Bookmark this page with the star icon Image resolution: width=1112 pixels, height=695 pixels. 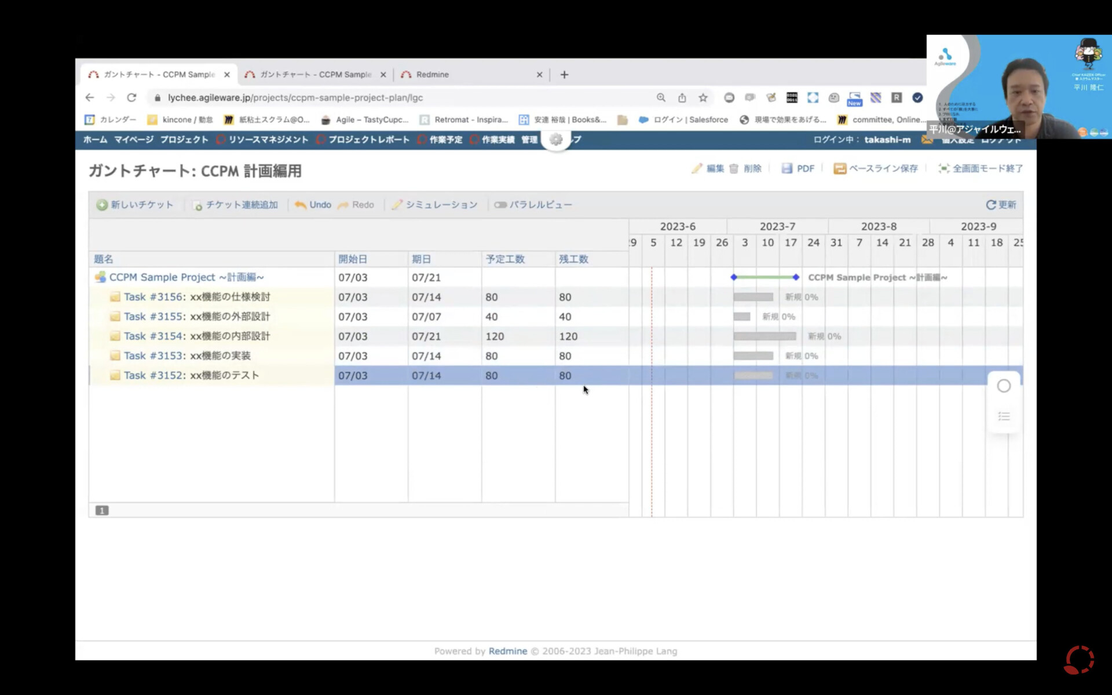coord(703,98)
